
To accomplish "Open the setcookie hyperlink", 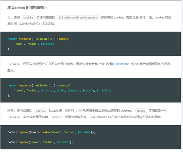I will (123, 64).
